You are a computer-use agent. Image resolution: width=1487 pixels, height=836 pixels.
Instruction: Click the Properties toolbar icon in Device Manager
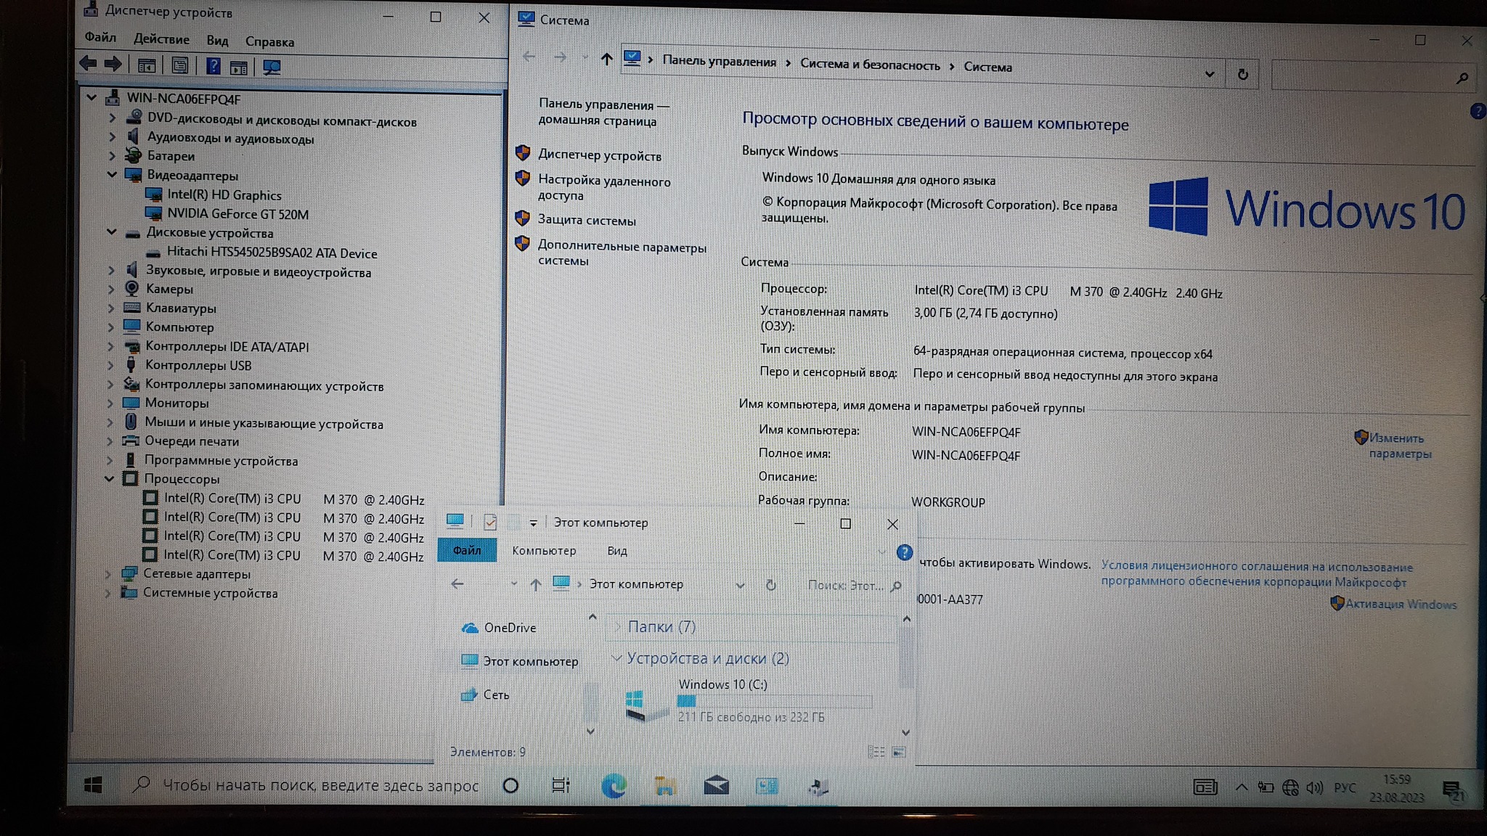point(179,66)
